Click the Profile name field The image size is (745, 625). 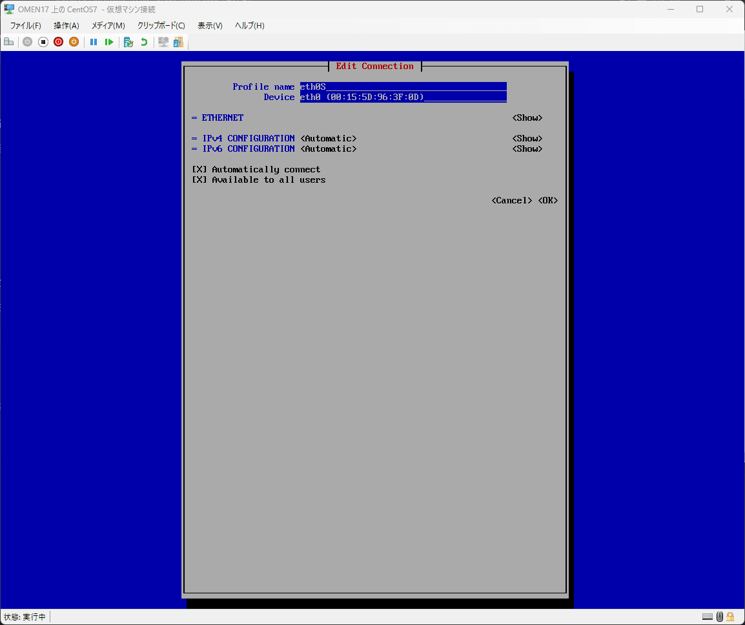403,87
